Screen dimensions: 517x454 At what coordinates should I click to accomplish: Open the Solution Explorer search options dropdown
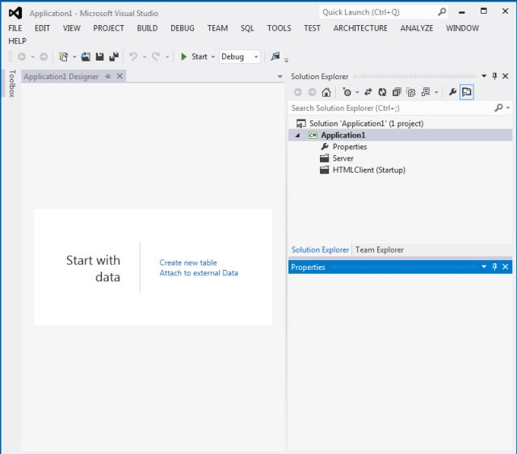pyautogui.click(x=506, y=108)
